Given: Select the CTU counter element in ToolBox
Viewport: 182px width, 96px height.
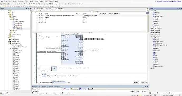Looking at the screenshot, I should 155,56.
